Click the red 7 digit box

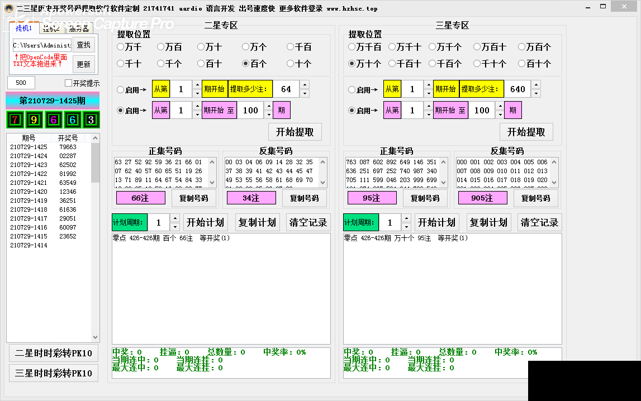(x=15, y=120)
